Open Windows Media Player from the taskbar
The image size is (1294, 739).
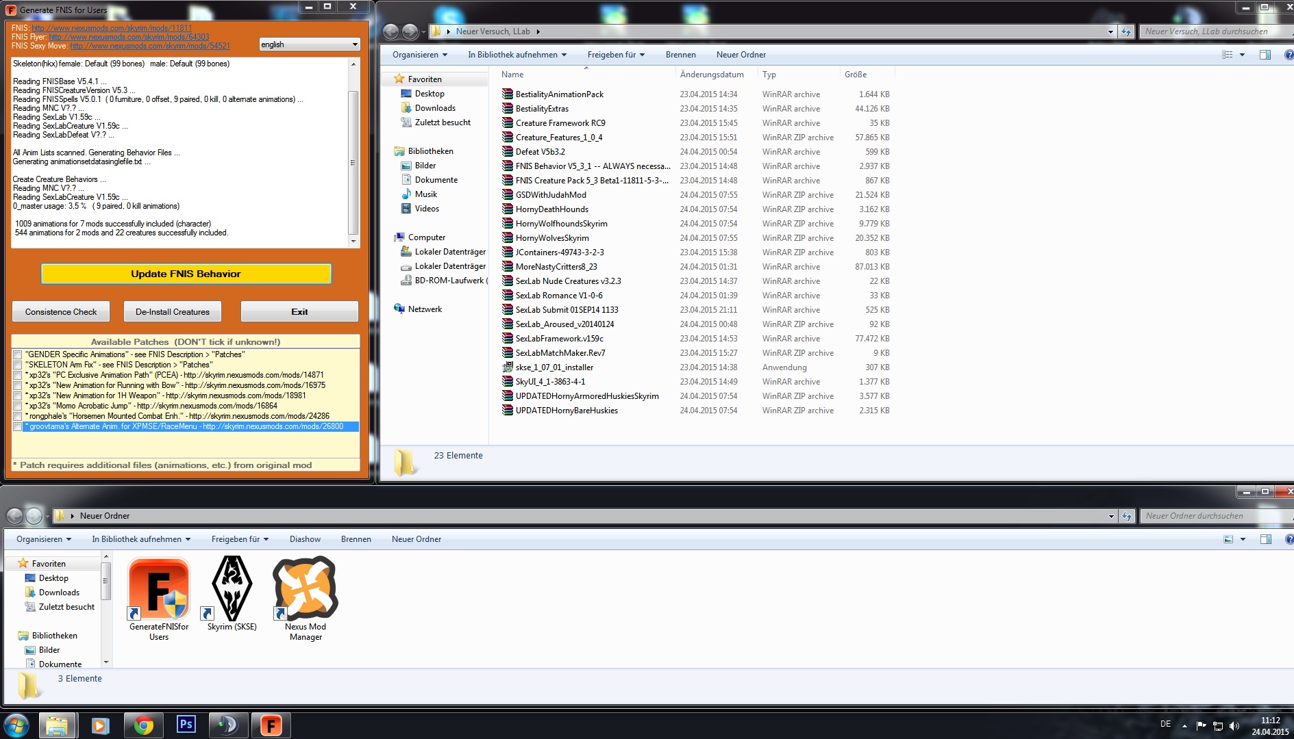(x=100, y=725)
